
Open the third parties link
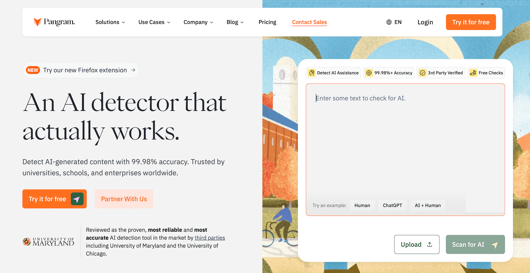[210, 238]
